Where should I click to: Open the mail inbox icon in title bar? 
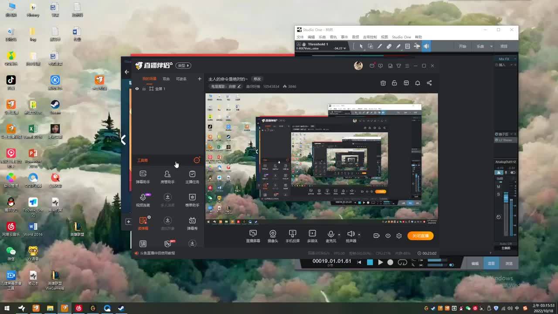372,66
